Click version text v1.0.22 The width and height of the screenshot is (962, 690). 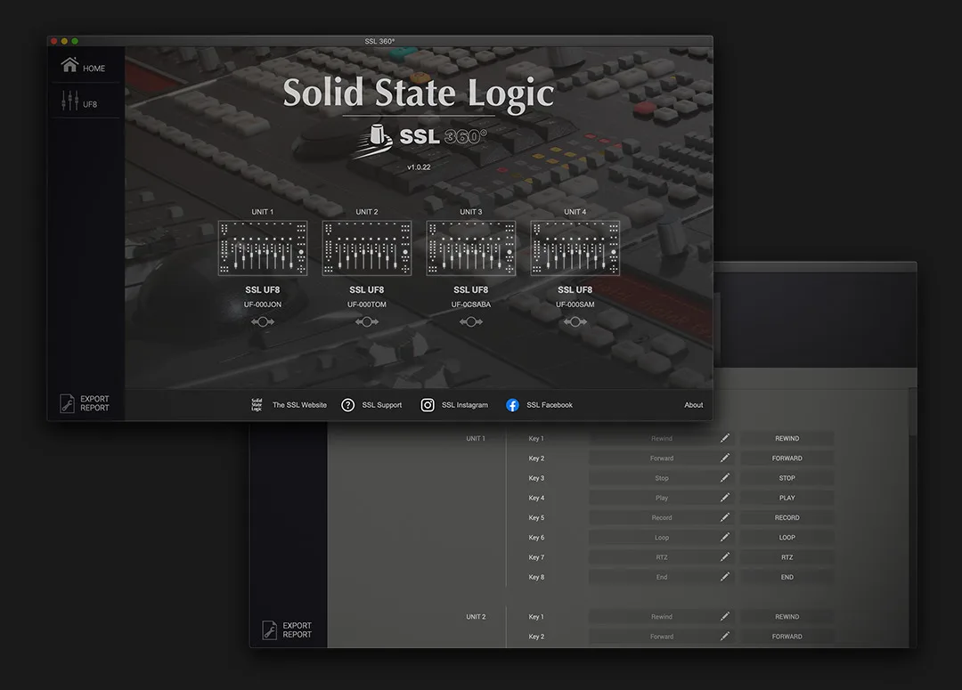coord(419,166)
